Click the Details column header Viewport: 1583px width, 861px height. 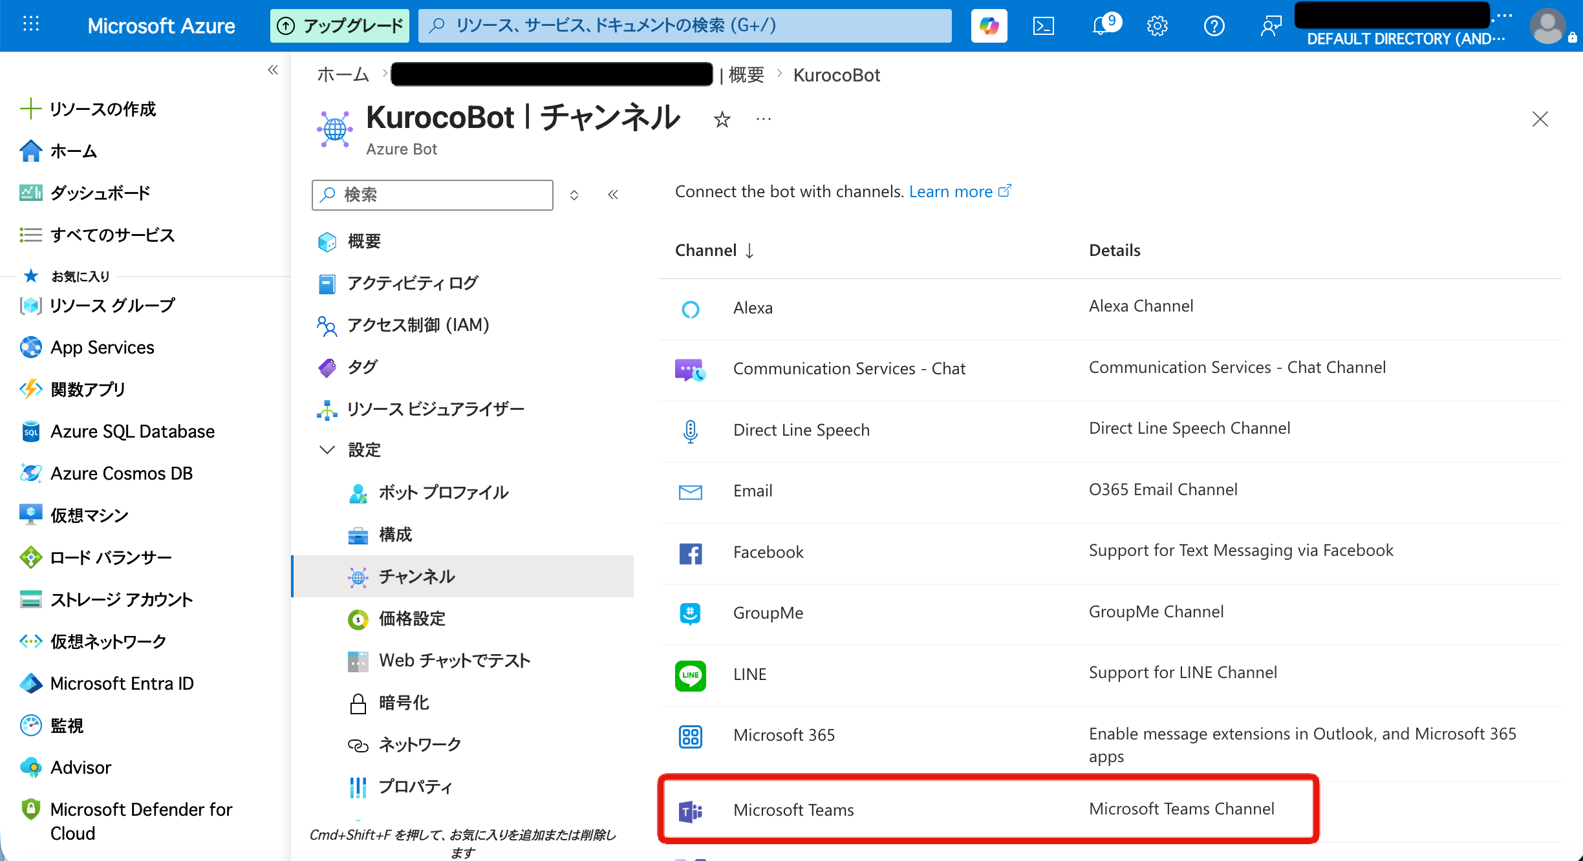[1115, 250]
